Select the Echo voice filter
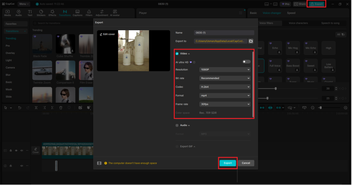The height and width of the screenshot is (185, 352). (x=275, y=48)
